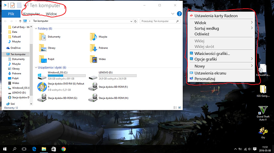Switch to details view icon in status bar

tap(175, 108)
